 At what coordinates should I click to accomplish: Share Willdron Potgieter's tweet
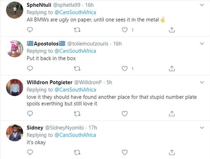coord(172,114)
